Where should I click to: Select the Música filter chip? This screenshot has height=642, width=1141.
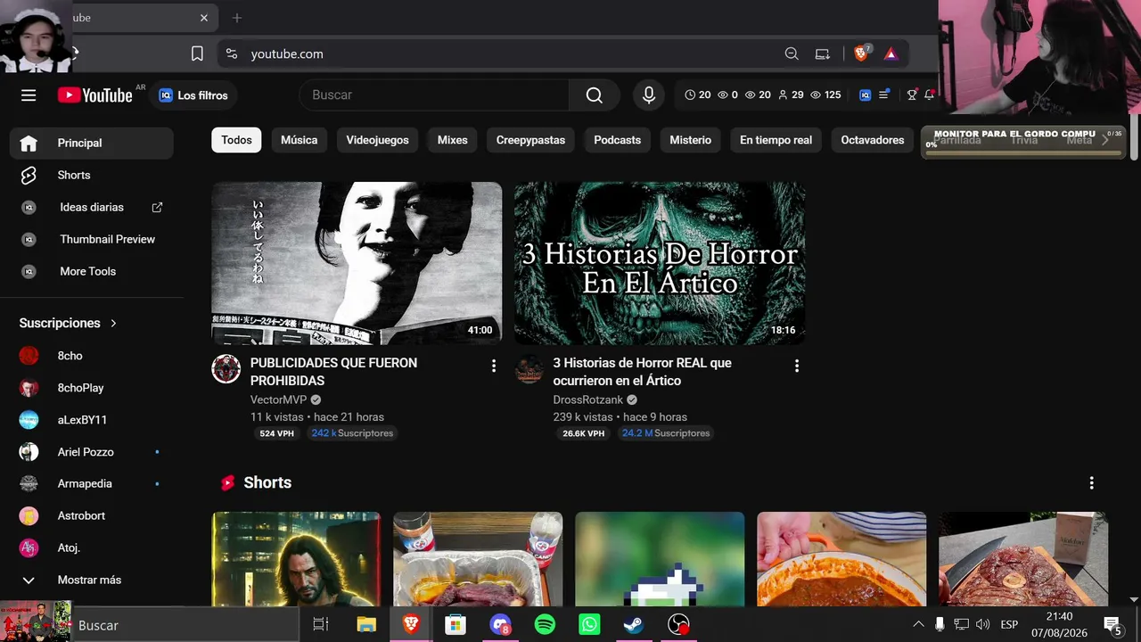[300, 140]
